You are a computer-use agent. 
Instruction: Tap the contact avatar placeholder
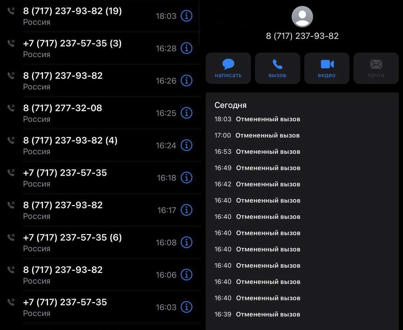[302, 17]
